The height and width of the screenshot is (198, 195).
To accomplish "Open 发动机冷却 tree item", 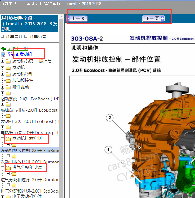I will tap(23, 74).
